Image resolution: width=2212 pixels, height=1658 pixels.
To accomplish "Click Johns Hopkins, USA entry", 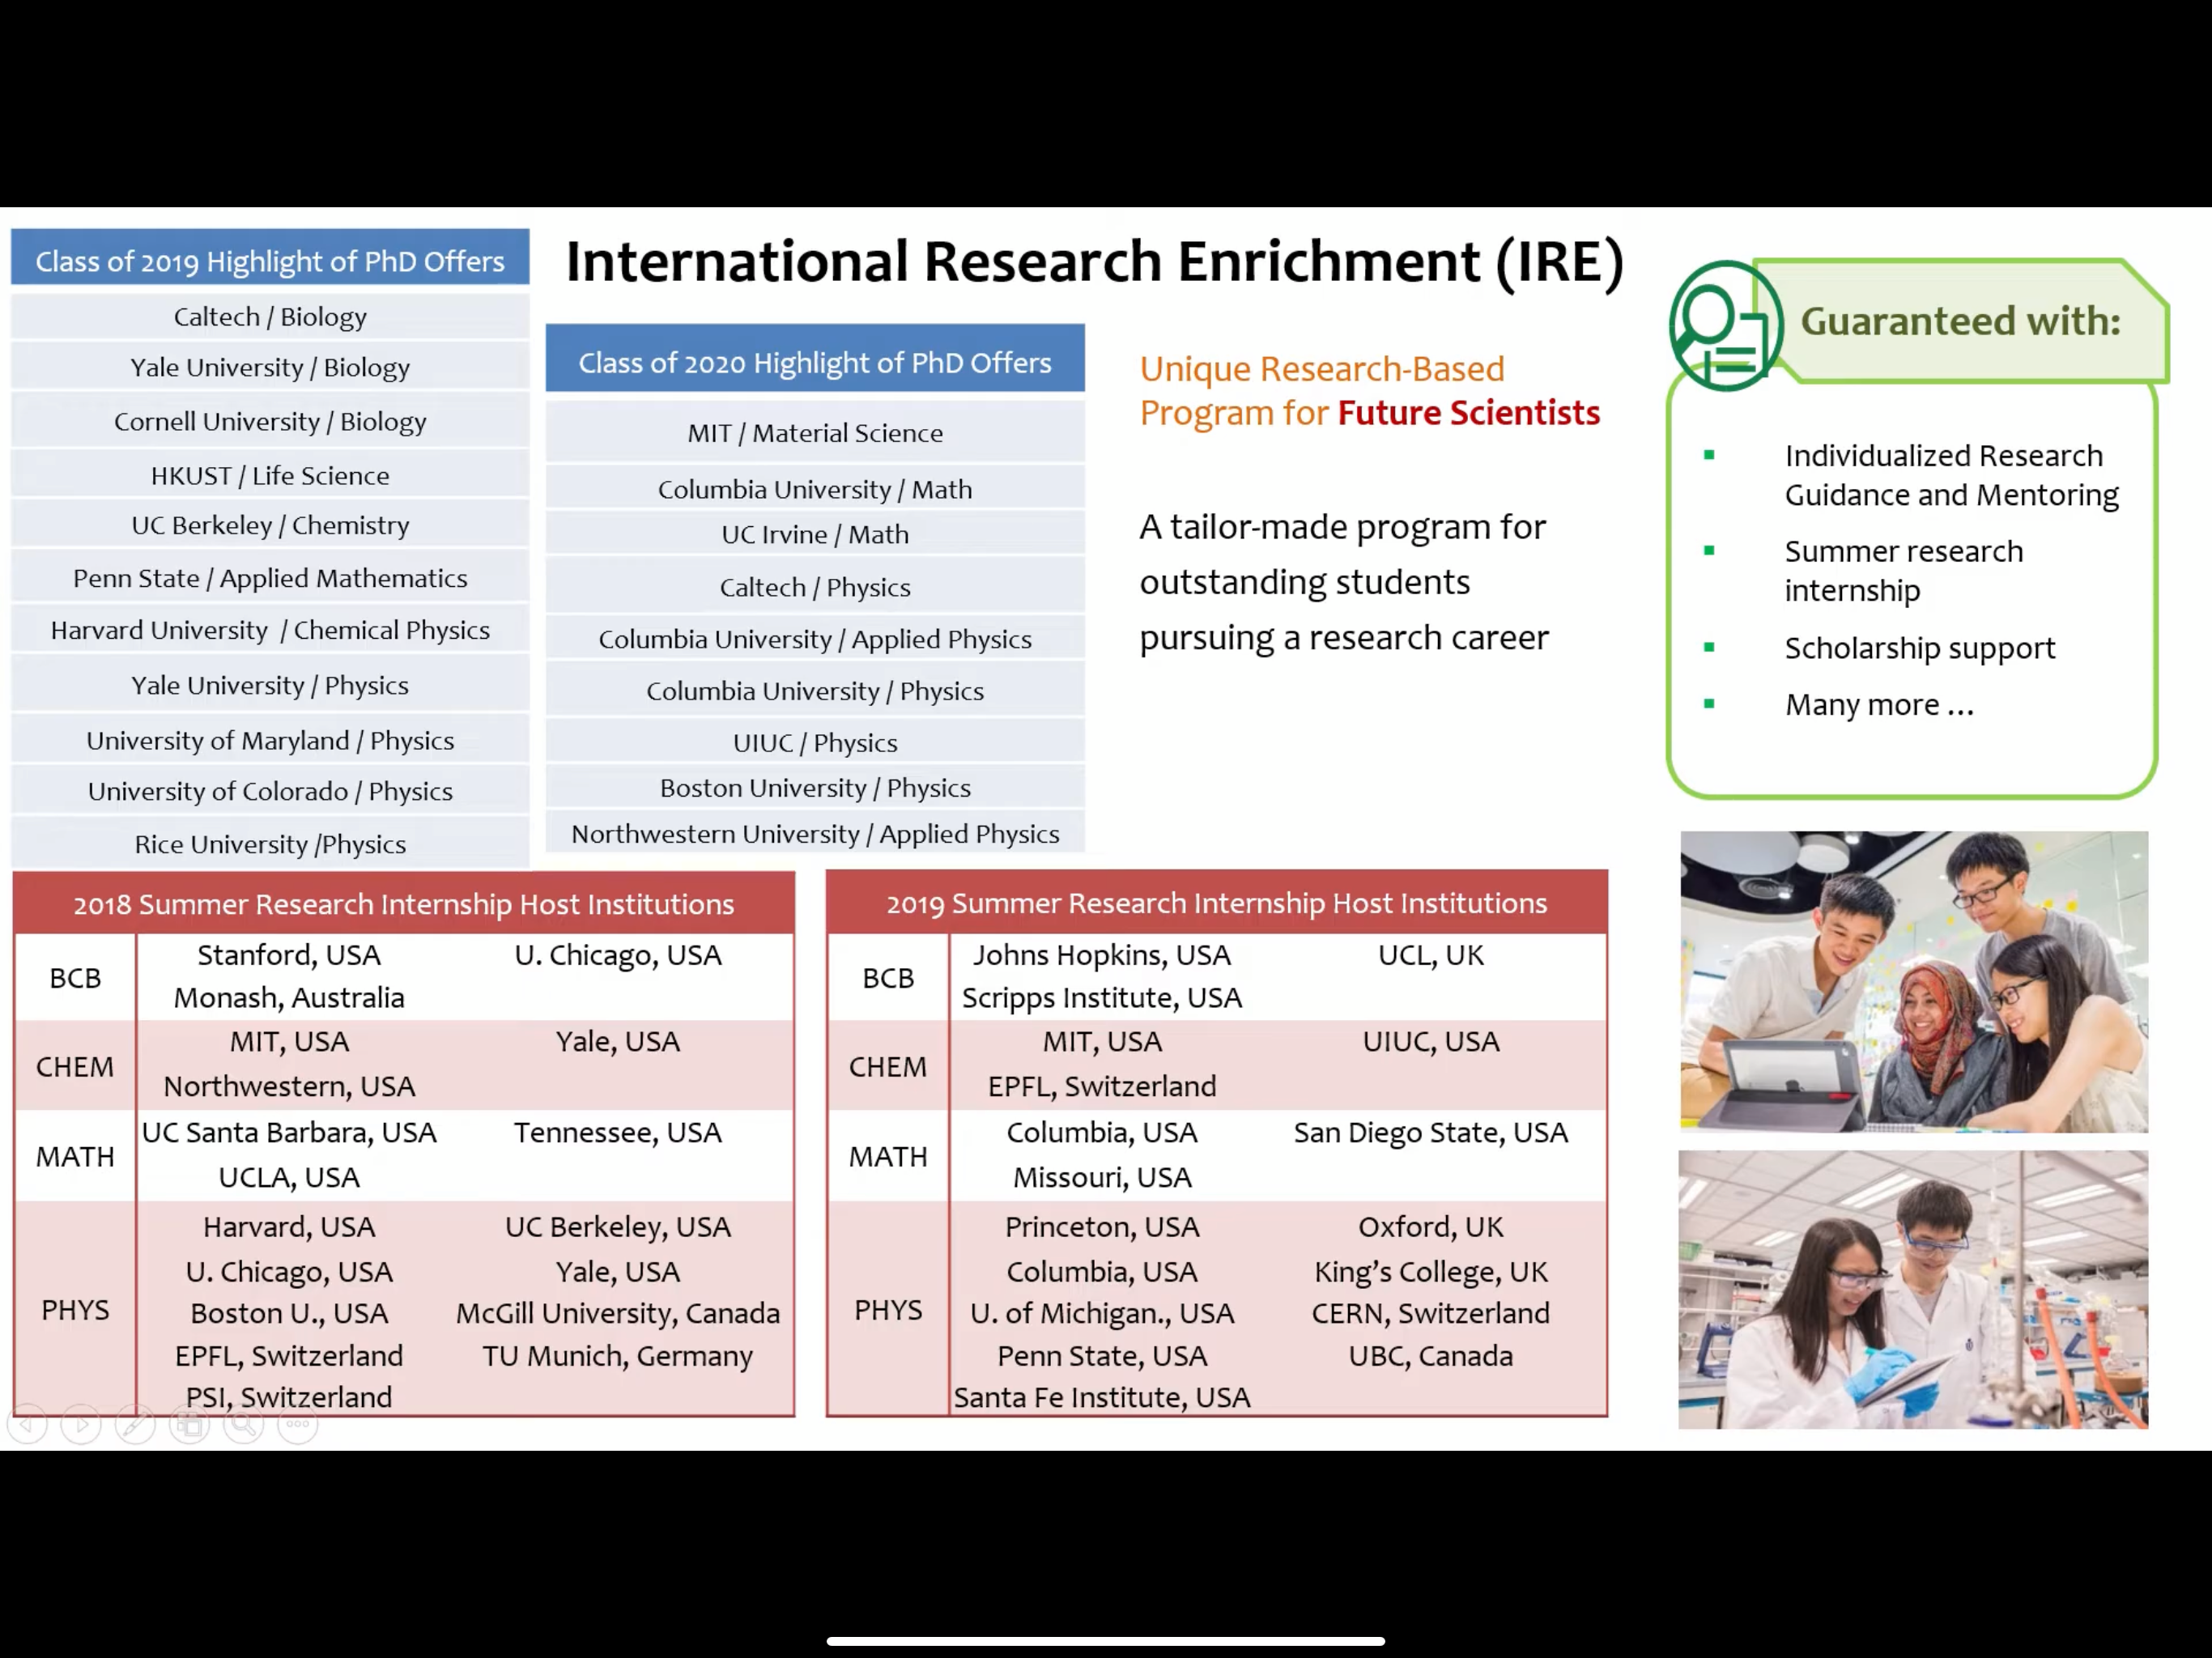I will pyautogui.click(x=1102, y=955).
